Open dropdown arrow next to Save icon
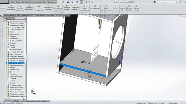 click(70, 2)
